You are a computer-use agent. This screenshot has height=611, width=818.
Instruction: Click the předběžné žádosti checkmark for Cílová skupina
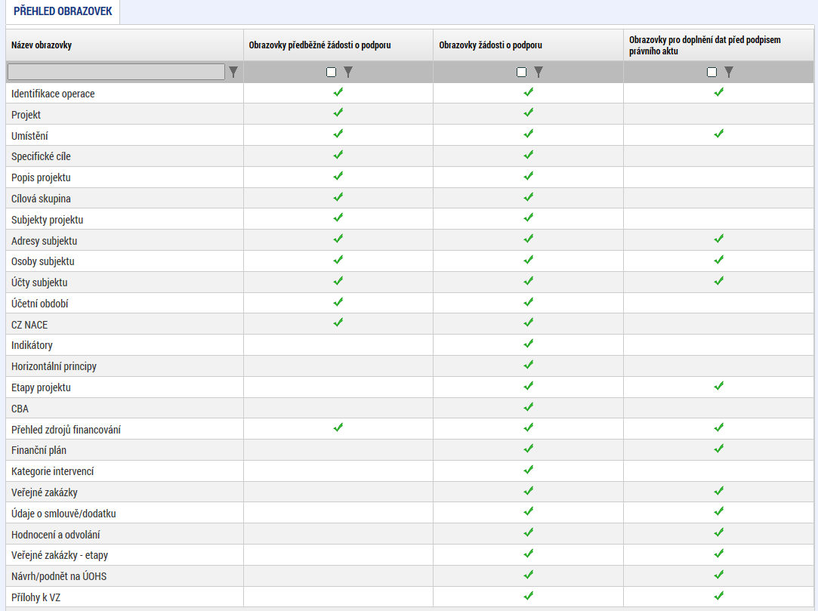pyautogui.click(x=338, y=197)
